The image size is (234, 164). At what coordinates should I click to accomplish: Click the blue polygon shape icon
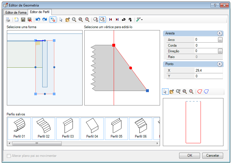point(206,92)
